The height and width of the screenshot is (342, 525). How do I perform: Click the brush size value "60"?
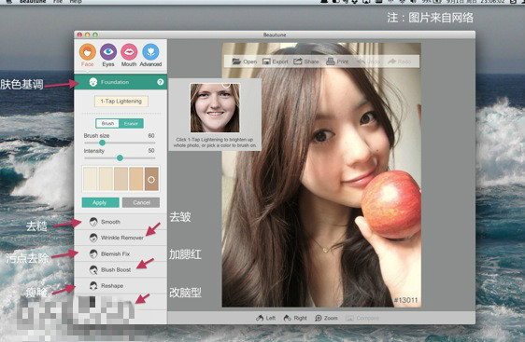coord(151,136)
